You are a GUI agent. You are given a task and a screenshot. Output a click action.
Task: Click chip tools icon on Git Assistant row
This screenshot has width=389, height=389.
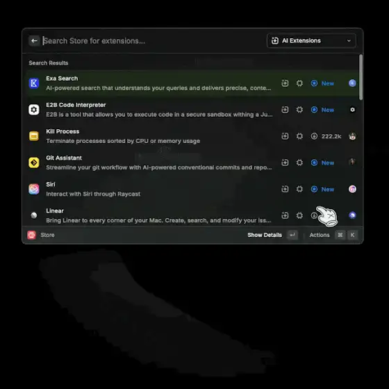click(299, 163)
